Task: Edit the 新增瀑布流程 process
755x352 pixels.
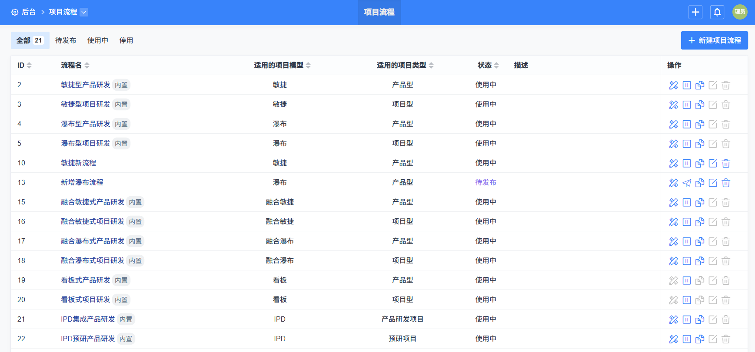Action: [x=712, y=183]
